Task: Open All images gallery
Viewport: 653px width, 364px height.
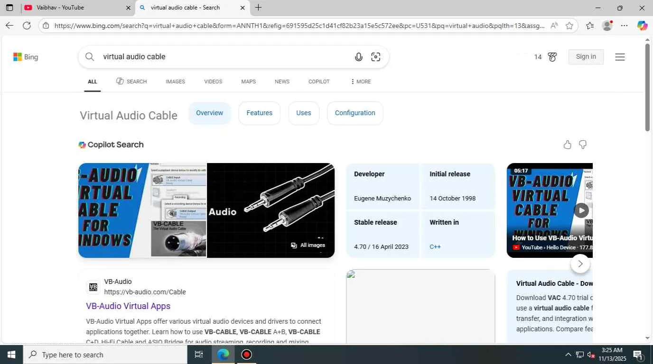Action: [308, 245]
